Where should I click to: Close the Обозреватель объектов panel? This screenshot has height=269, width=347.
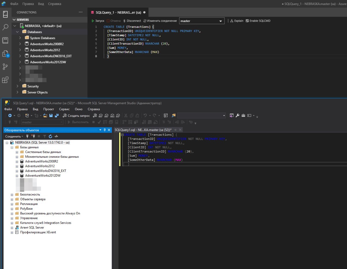click(x=109, y=130)
